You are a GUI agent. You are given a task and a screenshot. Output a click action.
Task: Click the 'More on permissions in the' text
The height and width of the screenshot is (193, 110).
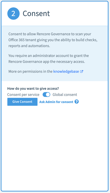tap(31, 71)
